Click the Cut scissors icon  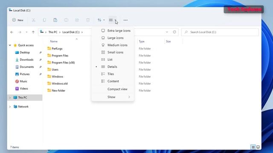33,20
